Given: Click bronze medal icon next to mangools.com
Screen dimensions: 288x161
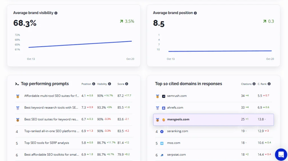Looking at the screenshot, I should click(157, 120).
